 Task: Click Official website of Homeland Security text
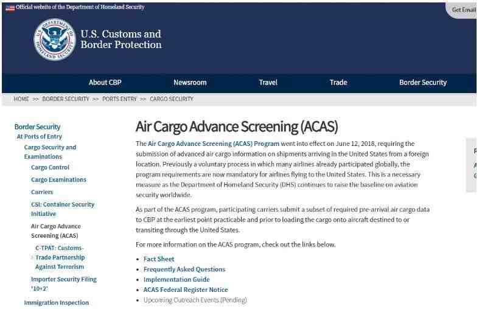click(x=80, y=7)
